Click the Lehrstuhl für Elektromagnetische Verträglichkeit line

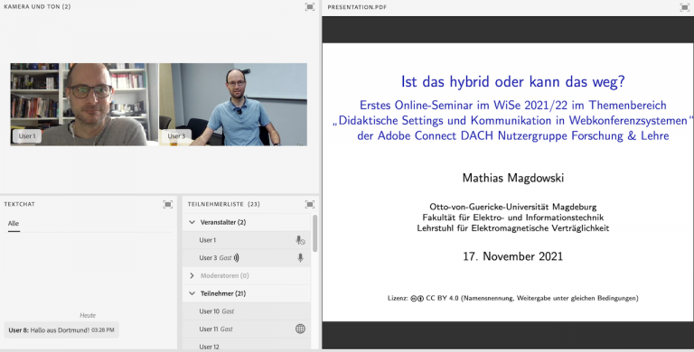(513, 228)
